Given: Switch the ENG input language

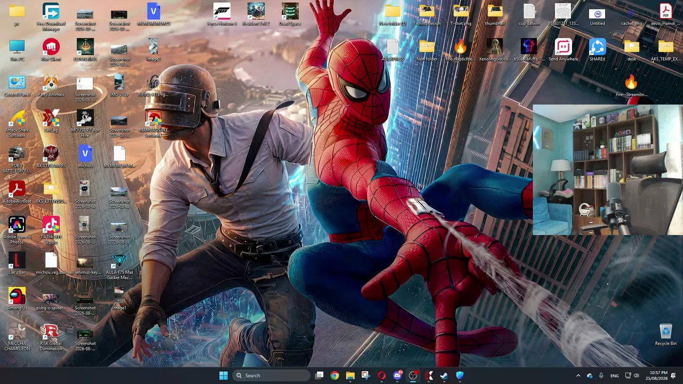Looking at the screenshot, I should (615, 375).
